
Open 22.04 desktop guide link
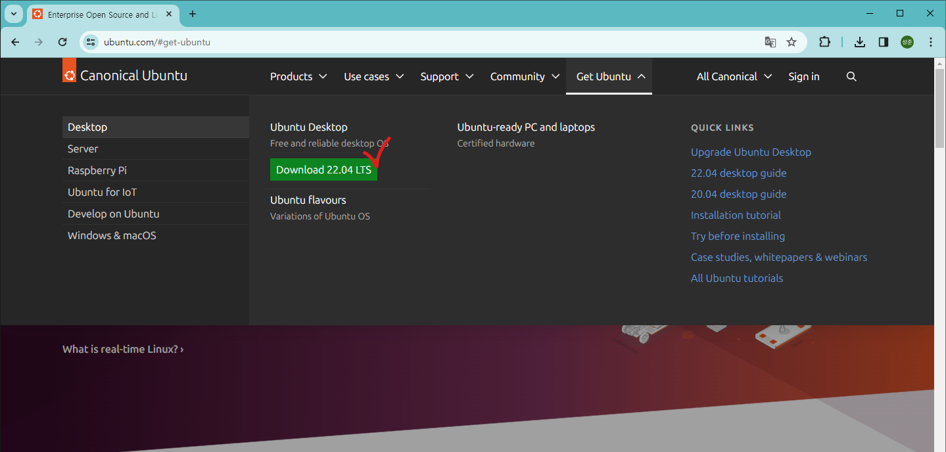739,173
